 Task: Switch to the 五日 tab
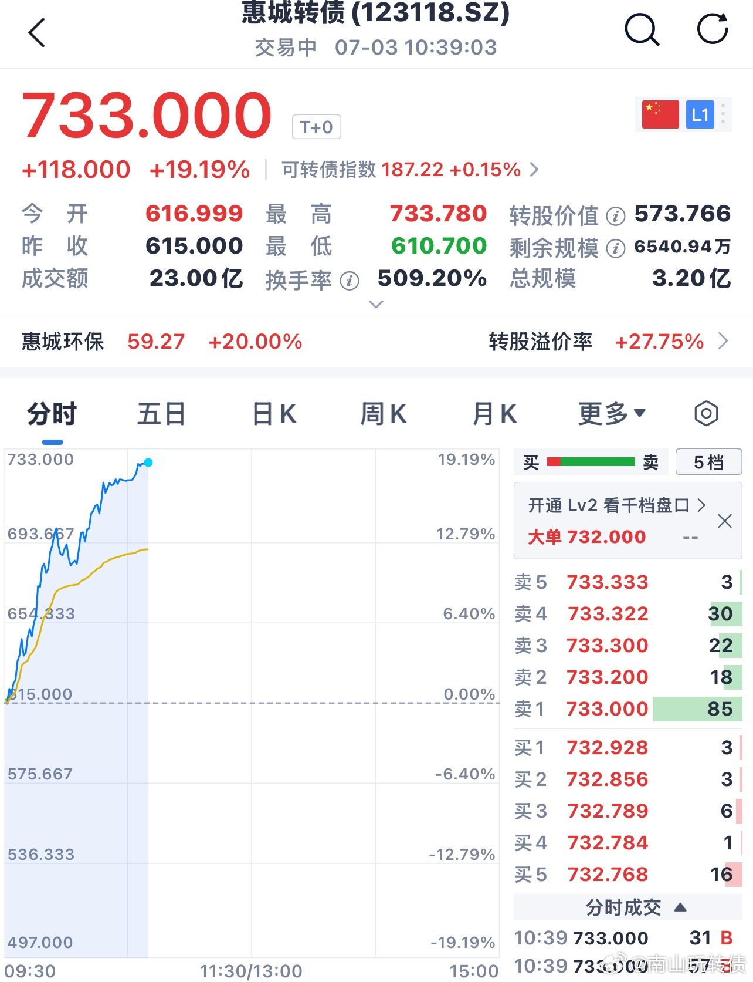(x=162, y=414)
